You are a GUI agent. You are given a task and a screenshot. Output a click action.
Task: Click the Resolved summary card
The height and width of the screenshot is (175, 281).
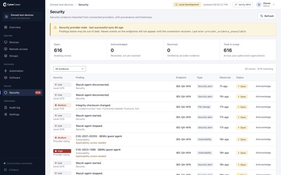[x=191, y=50]
